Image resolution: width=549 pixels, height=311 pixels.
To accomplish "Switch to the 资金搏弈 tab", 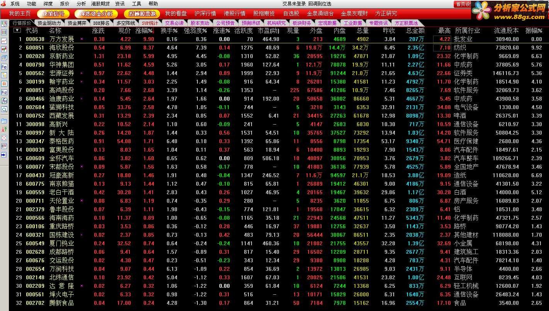I will (x=77, y=23).
